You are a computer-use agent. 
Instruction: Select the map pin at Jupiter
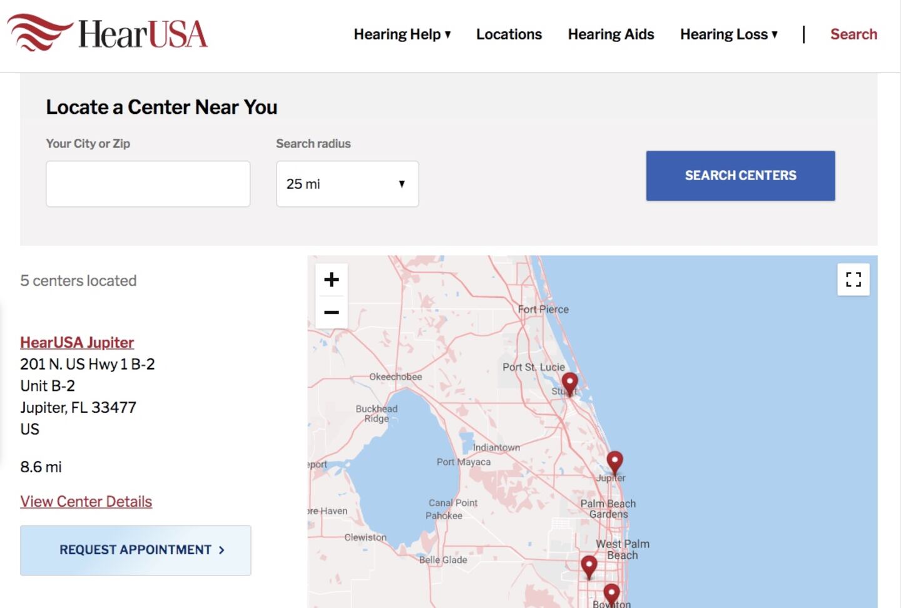pos(615,462)
